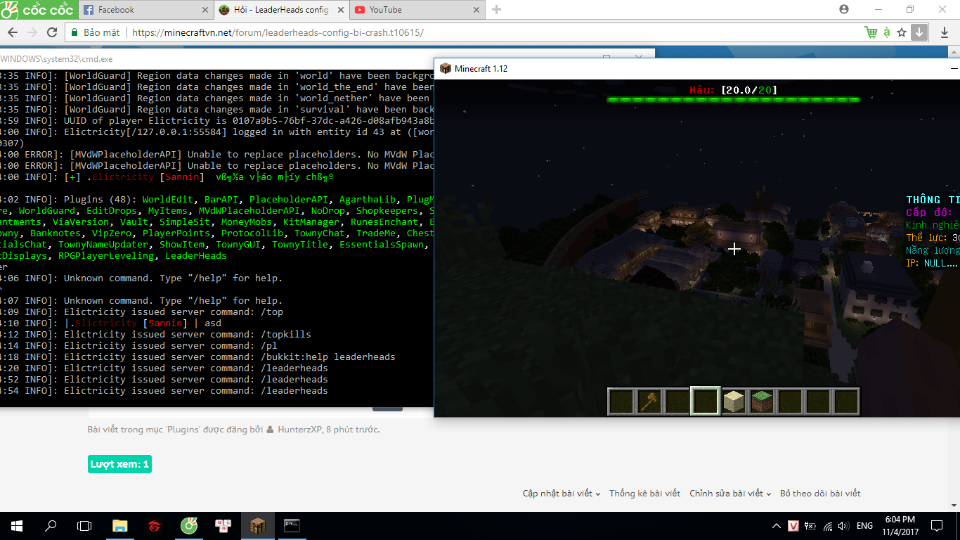
Task: Select the first Minecraft hotbar slot
Action: click(621, 401)
